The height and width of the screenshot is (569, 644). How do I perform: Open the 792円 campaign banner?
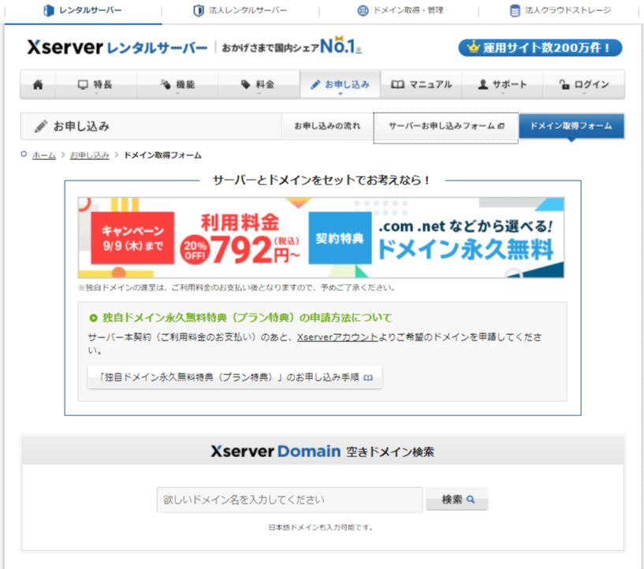click(x=321, y=238)
